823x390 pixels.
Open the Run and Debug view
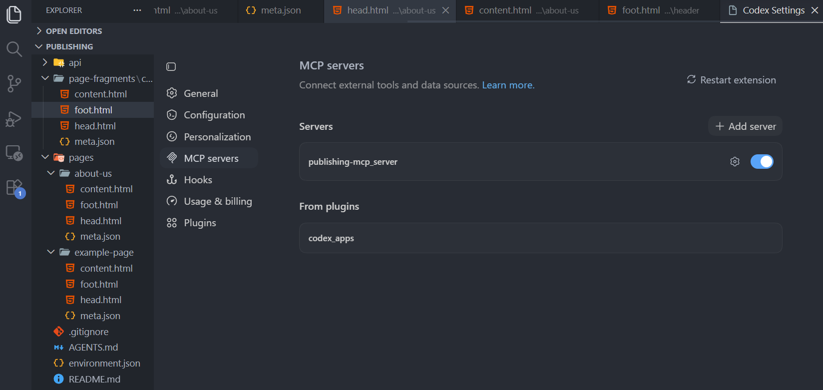[14, 119]
